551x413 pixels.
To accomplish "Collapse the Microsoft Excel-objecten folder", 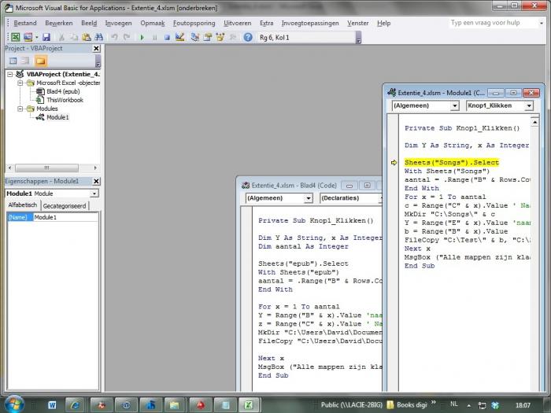I will (x=20, y=83).
